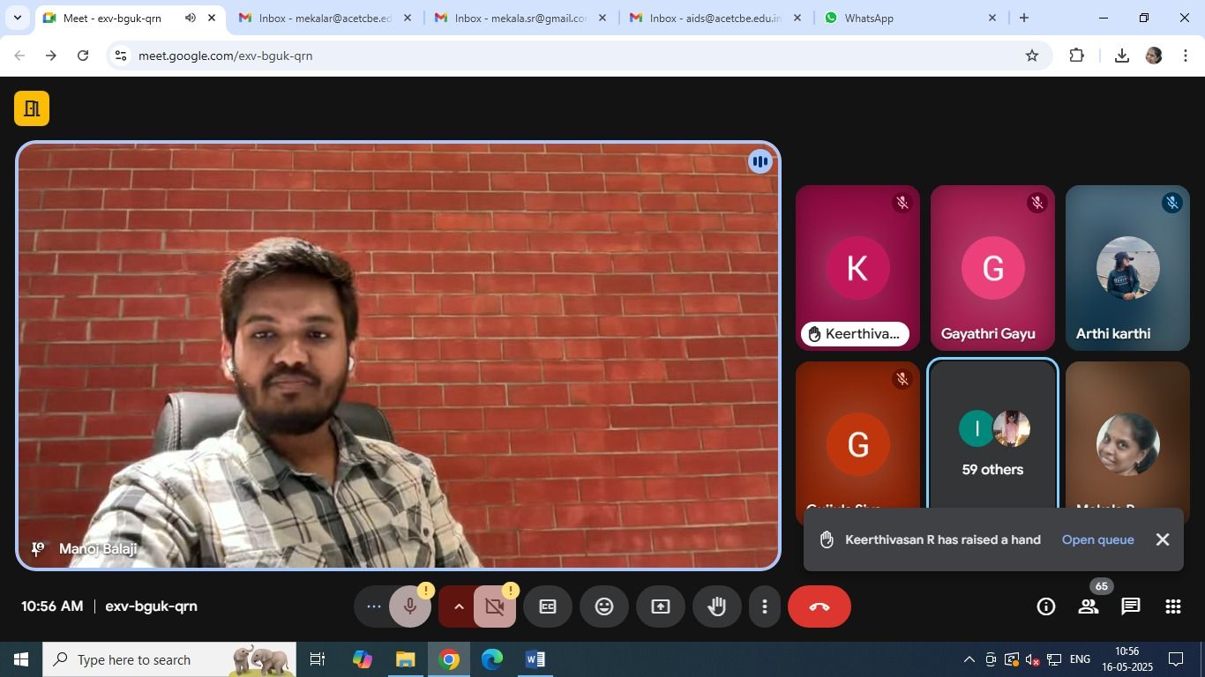Raise hand using the hand icon
This screenshot has width=1205, height=677.
pos(716,606)
